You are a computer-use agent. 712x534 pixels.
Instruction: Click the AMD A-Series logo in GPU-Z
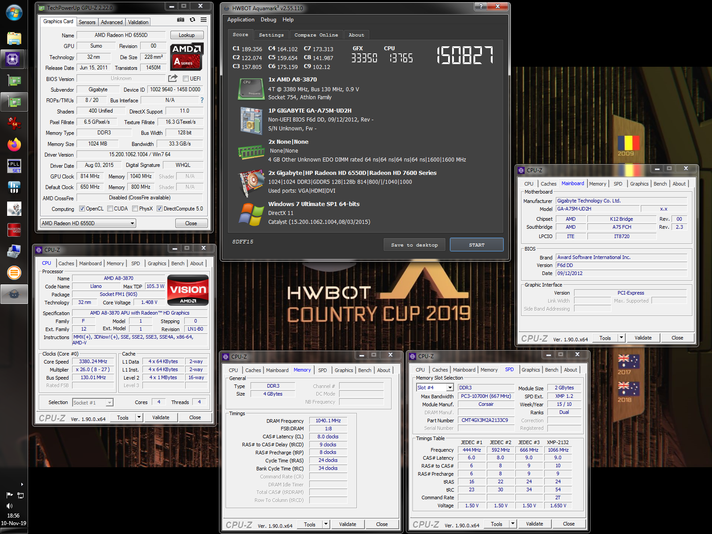[186, 57]
